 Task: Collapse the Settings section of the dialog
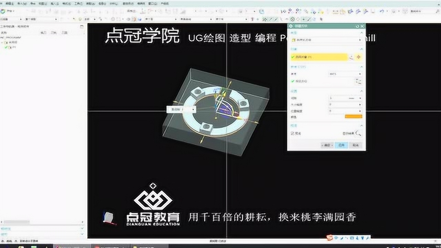tap(361, 91)
